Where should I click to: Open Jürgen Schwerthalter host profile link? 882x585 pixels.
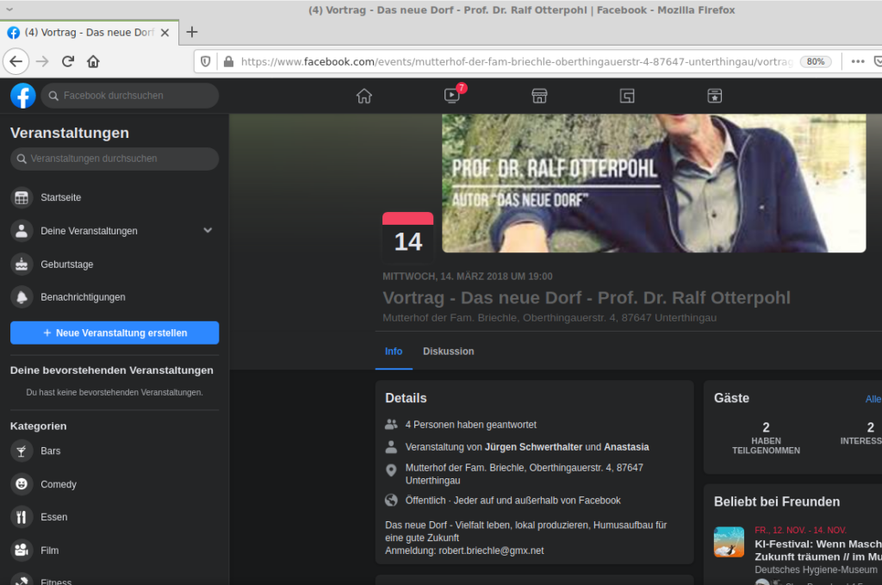[x=533, y=446]
